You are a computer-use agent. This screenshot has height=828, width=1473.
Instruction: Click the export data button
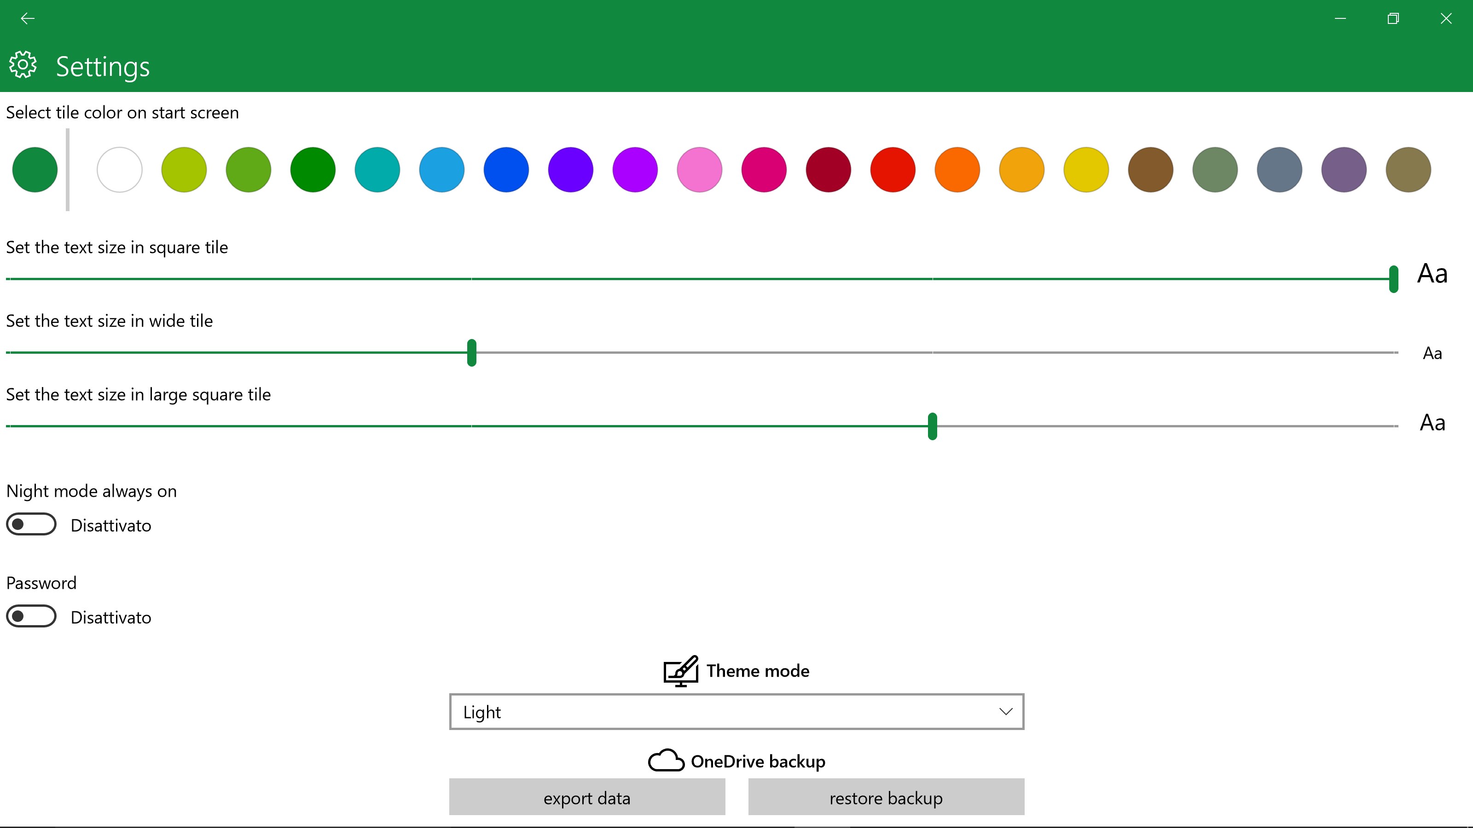587,797
